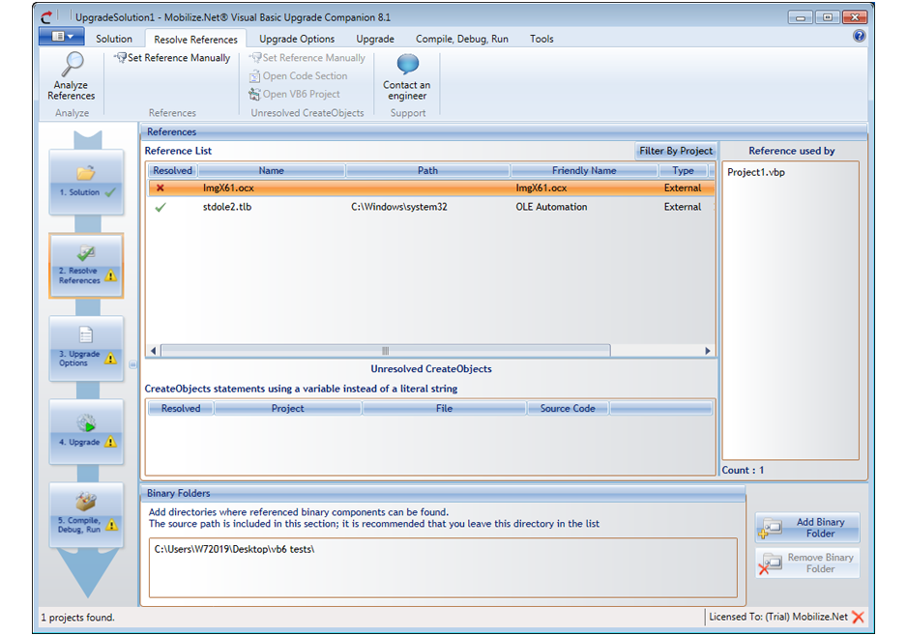The image size is (907, 635).
Task: Click the Source Code column header
Action: click(x=568, y=408)
